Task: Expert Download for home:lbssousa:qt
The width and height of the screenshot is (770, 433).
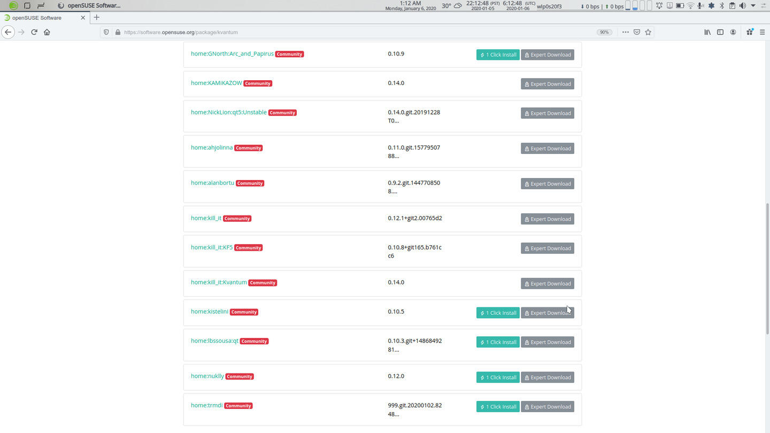Action: pyautogui.click(x=548, y=342)
